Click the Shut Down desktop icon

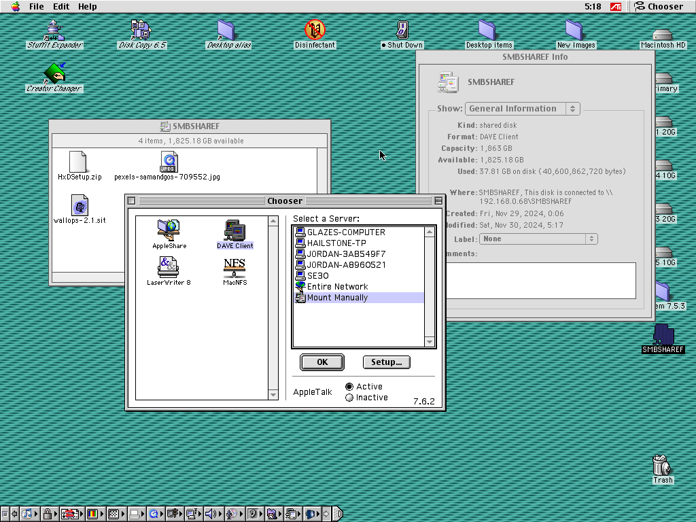click(402, 34)
